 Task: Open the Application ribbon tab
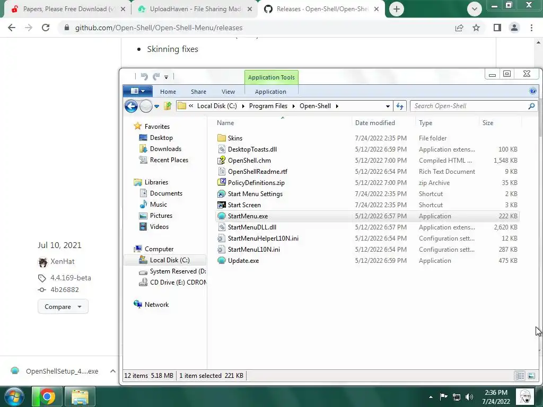point(270,92)
